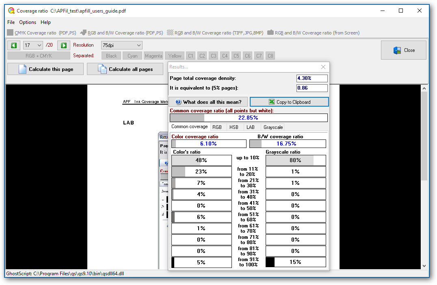Click What does all this mean? button
The image size is (437, 285).
(208, 102)
